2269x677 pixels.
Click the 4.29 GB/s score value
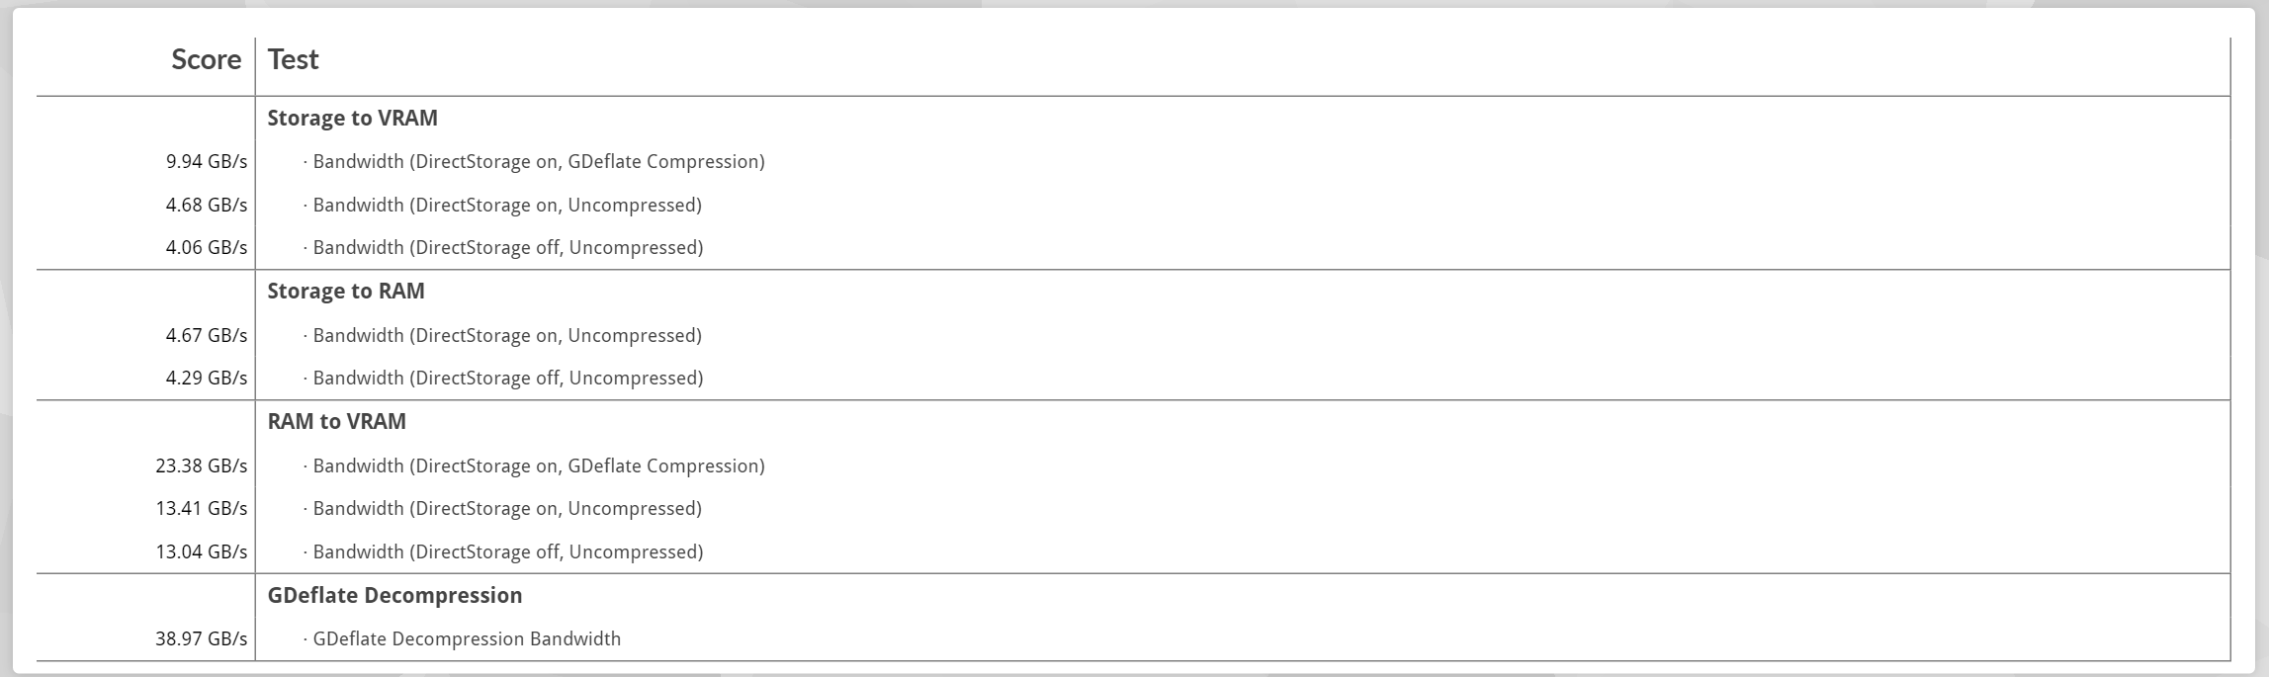click(207, 378)
